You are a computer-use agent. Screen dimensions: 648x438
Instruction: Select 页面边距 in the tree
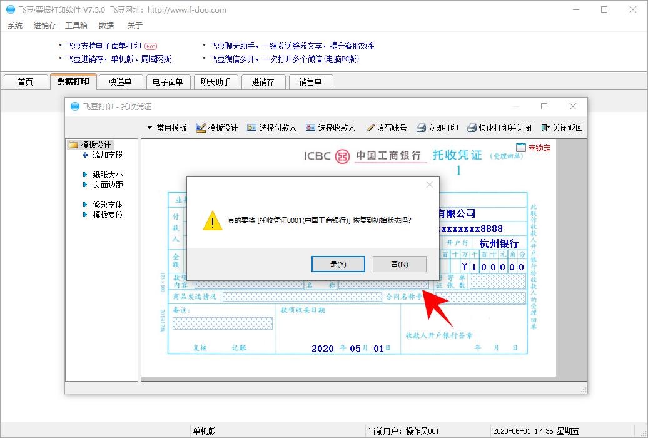(x=108, y=185)
